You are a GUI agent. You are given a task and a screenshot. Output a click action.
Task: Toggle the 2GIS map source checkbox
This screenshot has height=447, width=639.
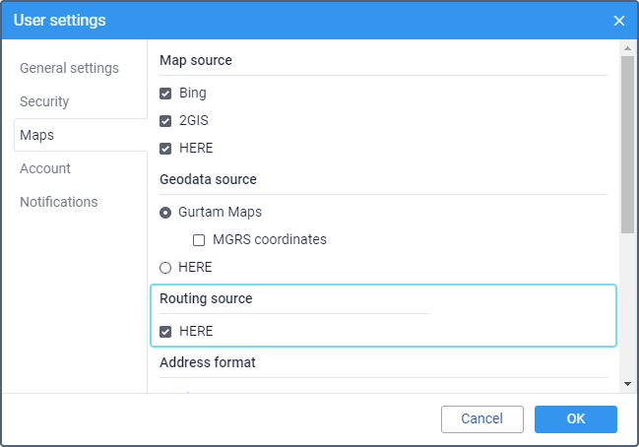point(165,121)
